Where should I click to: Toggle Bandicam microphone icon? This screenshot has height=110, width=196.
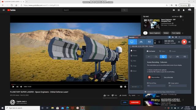point(155,43)
